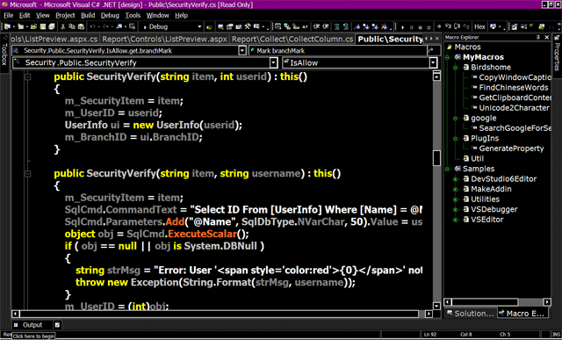The height and width of the screenshot is (340, 562).
Task: Click the Start debugging play icon
Action: click(x=403, y=27)
